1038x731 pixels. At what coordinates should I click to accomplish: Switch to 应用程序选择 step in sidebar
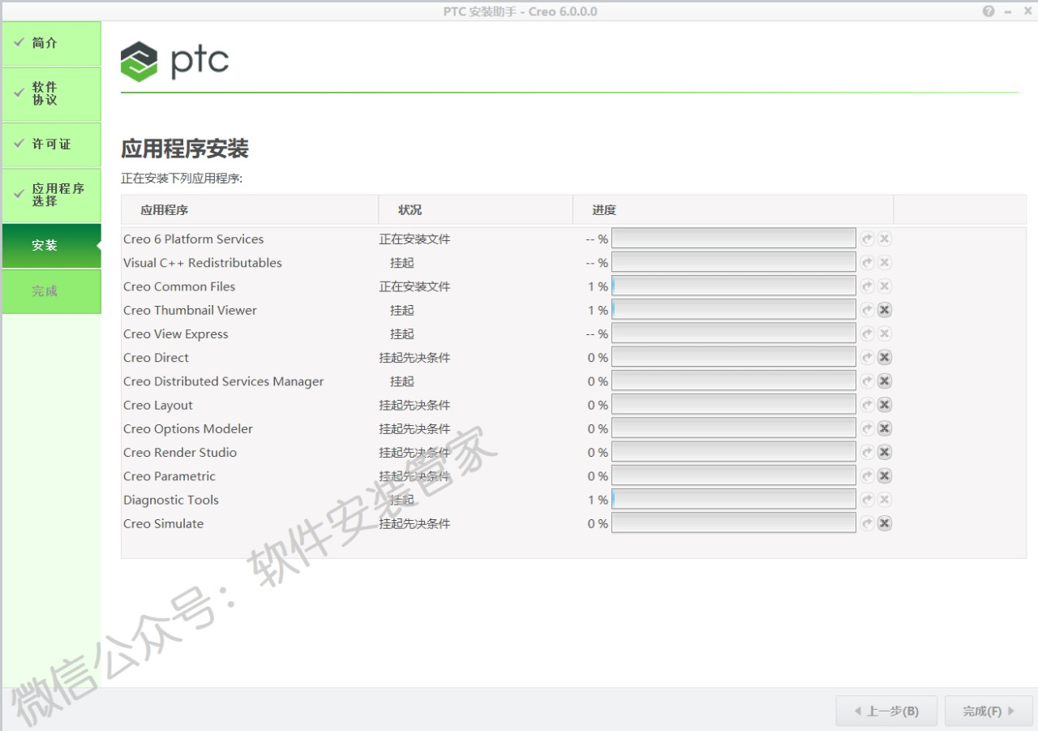[x=51, y=196]
